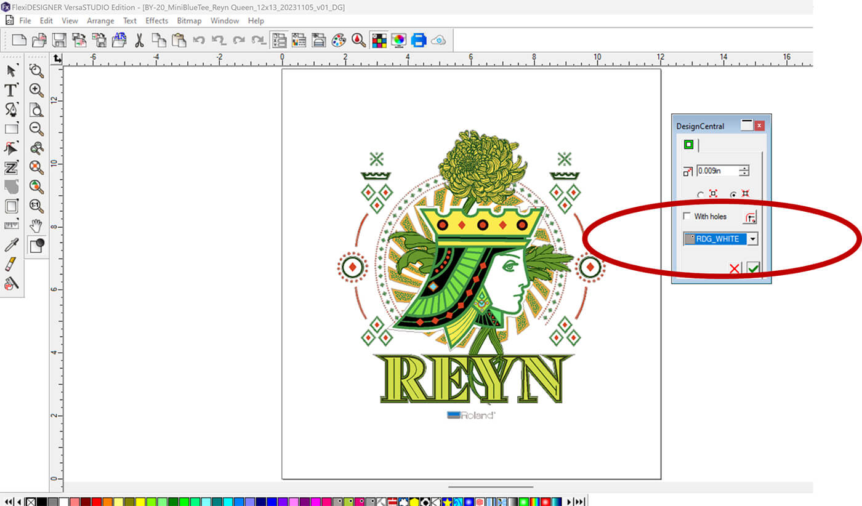This screenshot has height=506, width=862.
Task: Open the File menu
Action: [x=25, y=20]
